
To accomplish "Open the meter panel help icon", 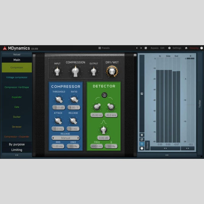I will click(142, 149).
